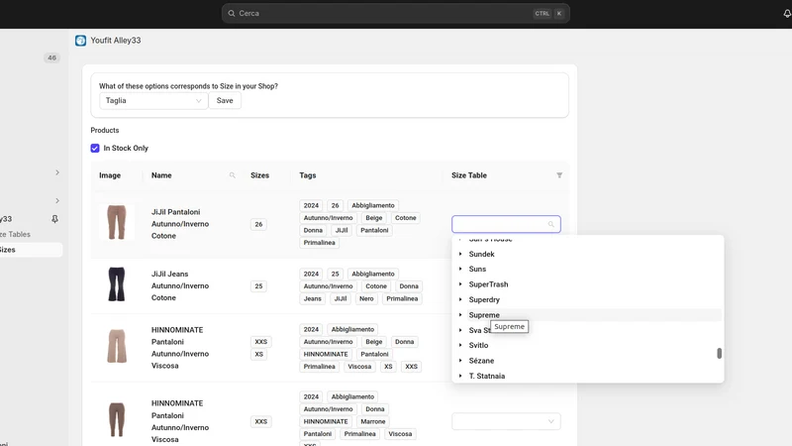Select Sundek from the brand list
Image resolution: width=792 pixels, height=446 pixels.
click(x=481, y=254)
